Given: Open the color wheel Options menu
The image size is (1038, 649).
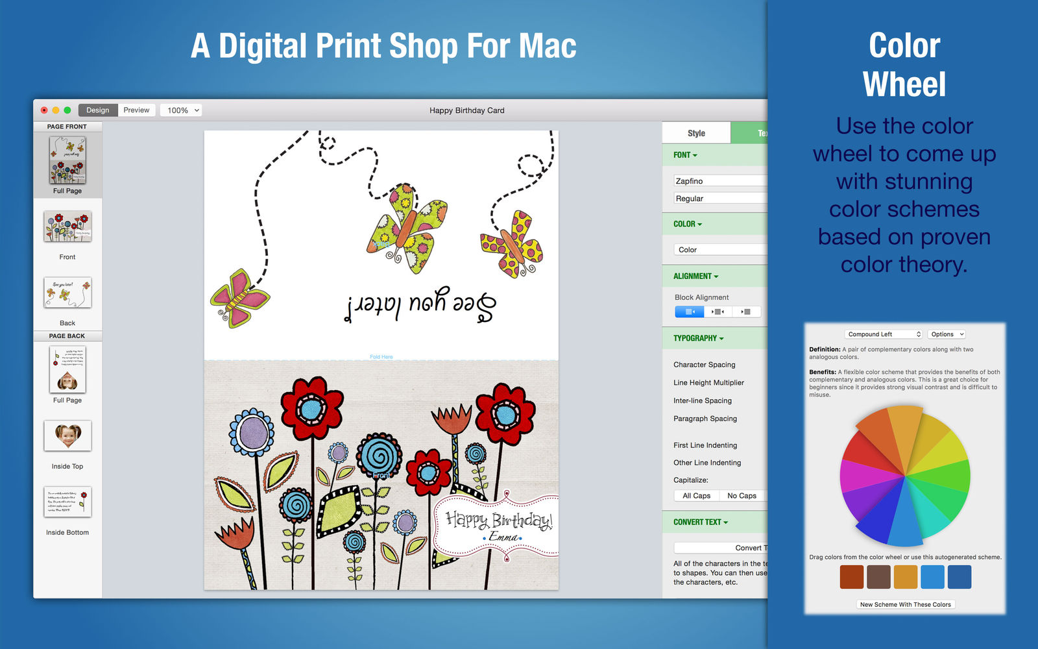Looking at the screenshot, I should pos(947,334).
